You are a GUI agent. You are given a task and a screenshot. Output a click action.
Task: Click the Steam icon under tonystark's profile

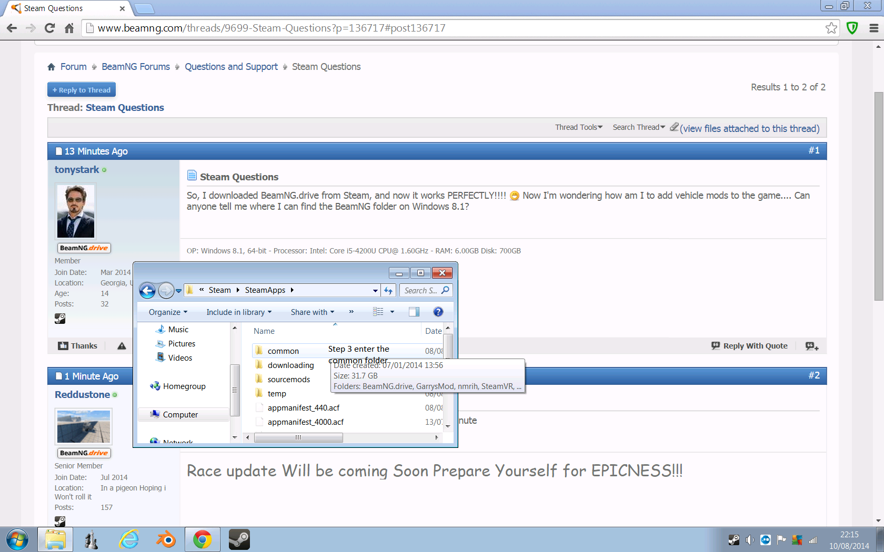click(60, 319)
